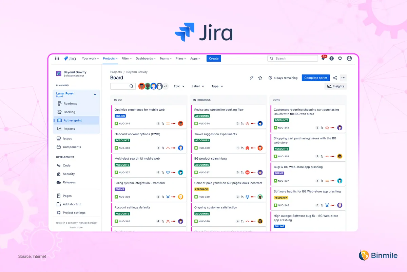Open the Teams dropdown menu
The image size is (407, 272).
click(x=166, y=59)
